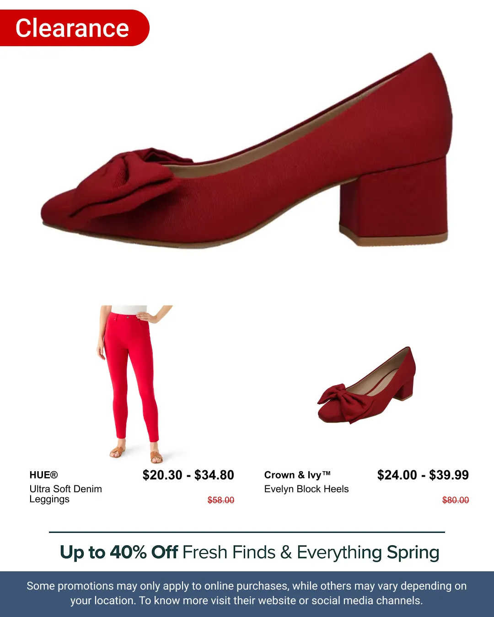This screenshot has height=617, width=494.
Task: Click the horizontal divider above headline
Action: pyautogui.click(x=247, y=532)
